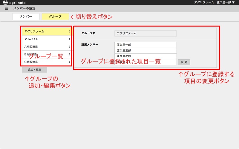Select the アルバイト group name in the list

[31, 39]
